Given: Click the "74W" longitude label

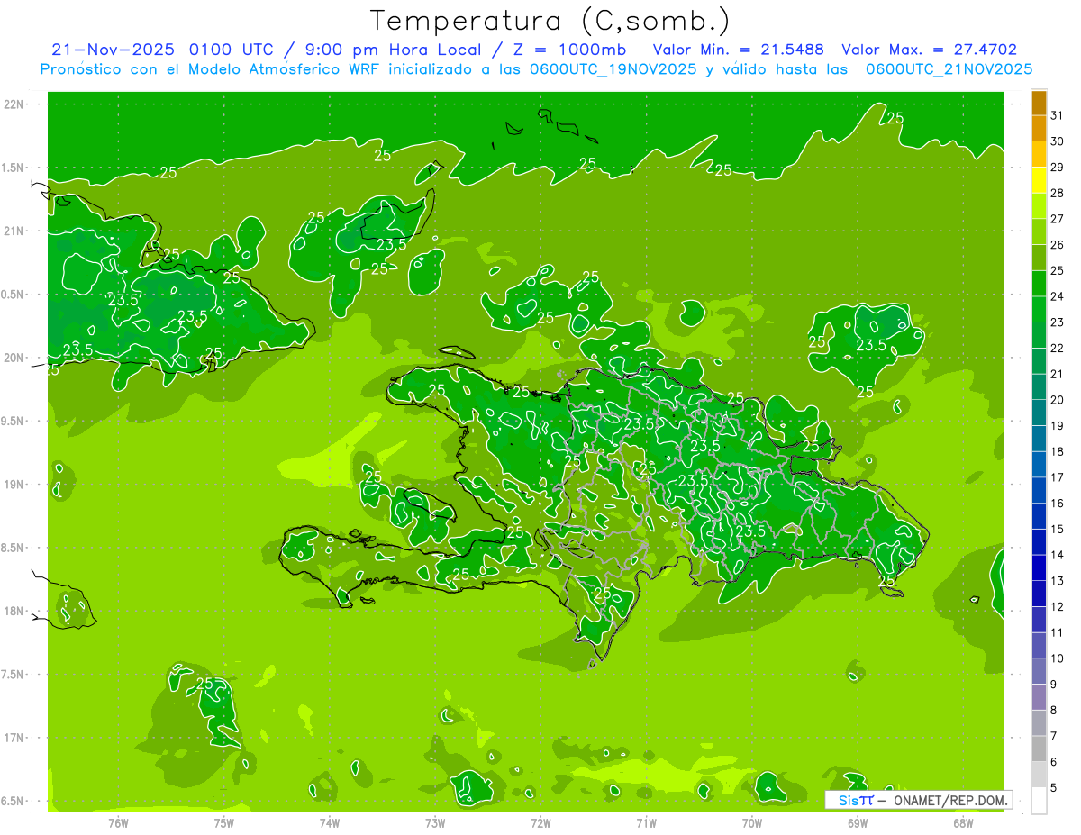Looking at the screenshot, I should [x=330, y=822].
